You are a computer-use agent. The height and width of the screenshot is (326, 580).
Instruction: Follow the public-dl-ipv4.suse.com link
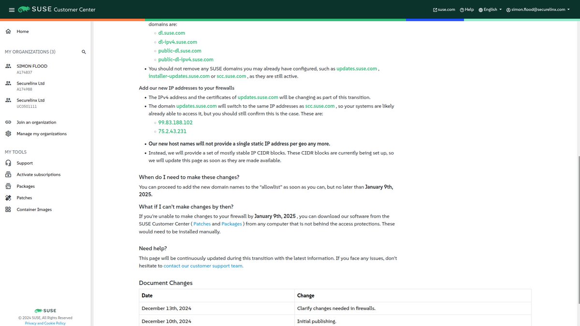pyautogui.click(x=186, y=59)
